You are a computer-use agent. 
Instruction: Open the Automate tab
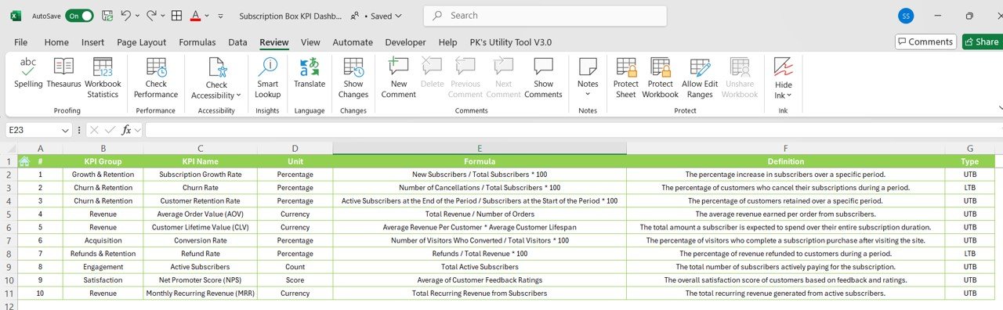(x=353, y=42)
